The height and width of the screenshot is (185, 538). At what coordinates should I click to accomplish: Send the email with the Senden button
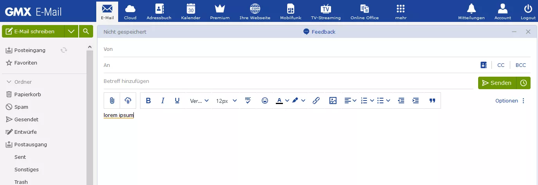[x=497, y=83]
